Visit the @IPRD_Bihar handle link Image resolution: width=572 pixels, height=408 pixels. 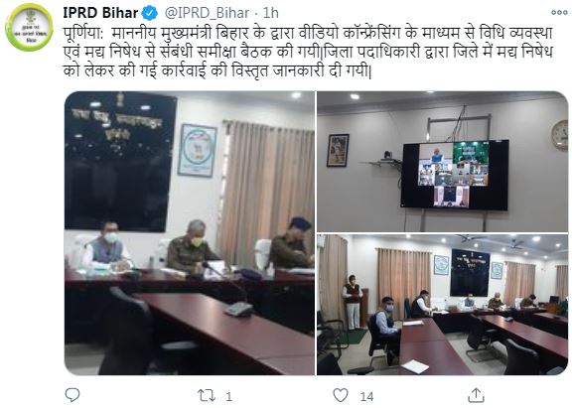click(207, 13)
